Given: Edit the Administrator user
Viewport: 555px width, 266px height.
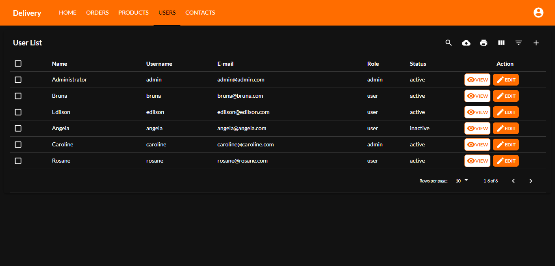Looking at the screenshot, I should pos(506,80).
